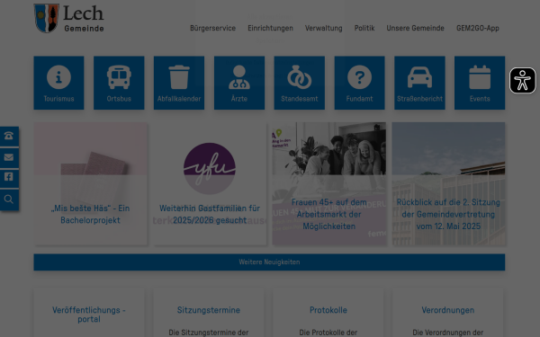Click the telephone contact sidebar icon
The image size is (540, 337).
pos(9,137)
